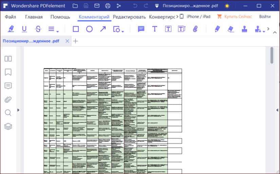Open the Comments panel in sidebar

[8, 86]
